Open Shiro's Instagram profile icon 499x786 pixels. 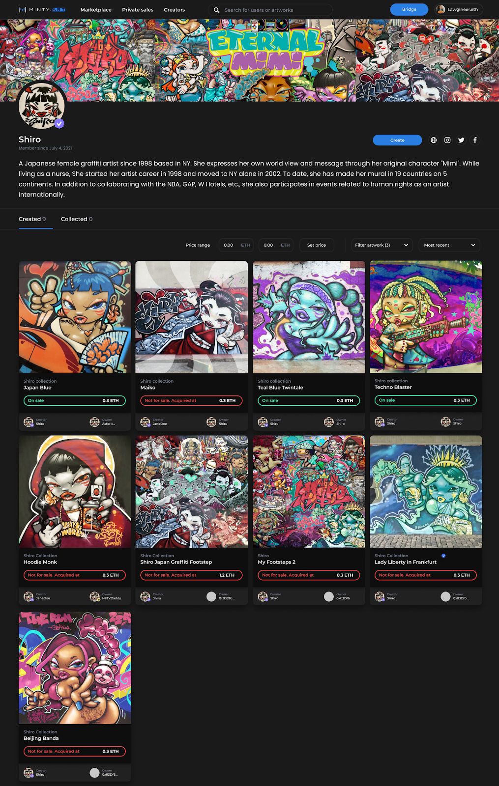447,140
